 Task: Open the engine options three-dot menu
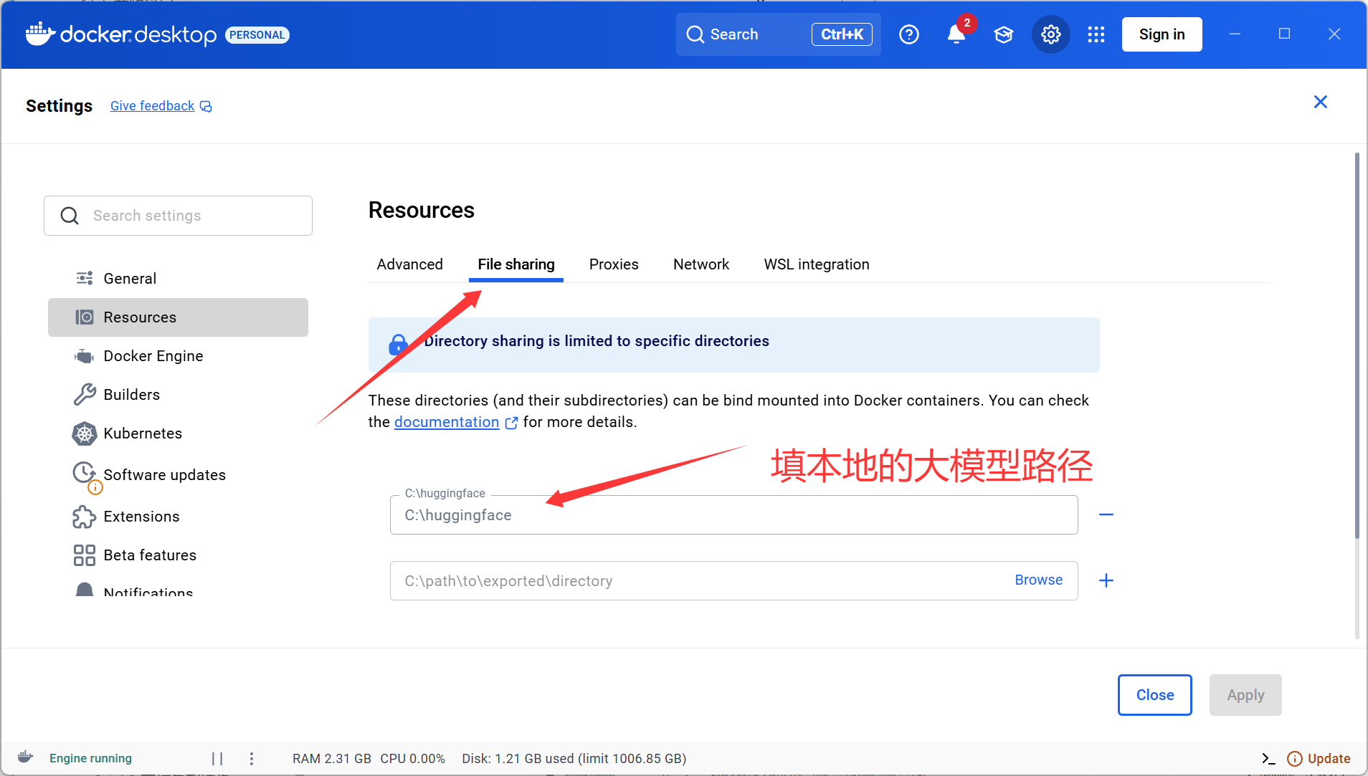click(252, 758)
